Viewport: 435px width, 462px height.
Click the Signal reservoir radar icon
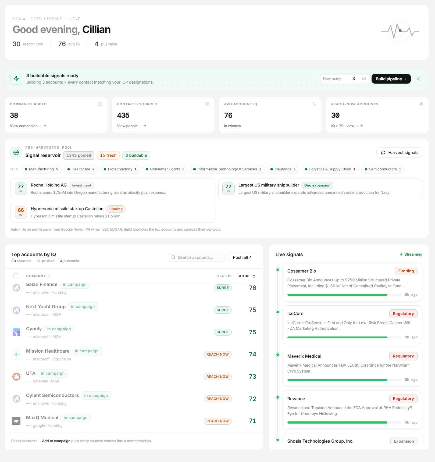[x=16, y=152]
